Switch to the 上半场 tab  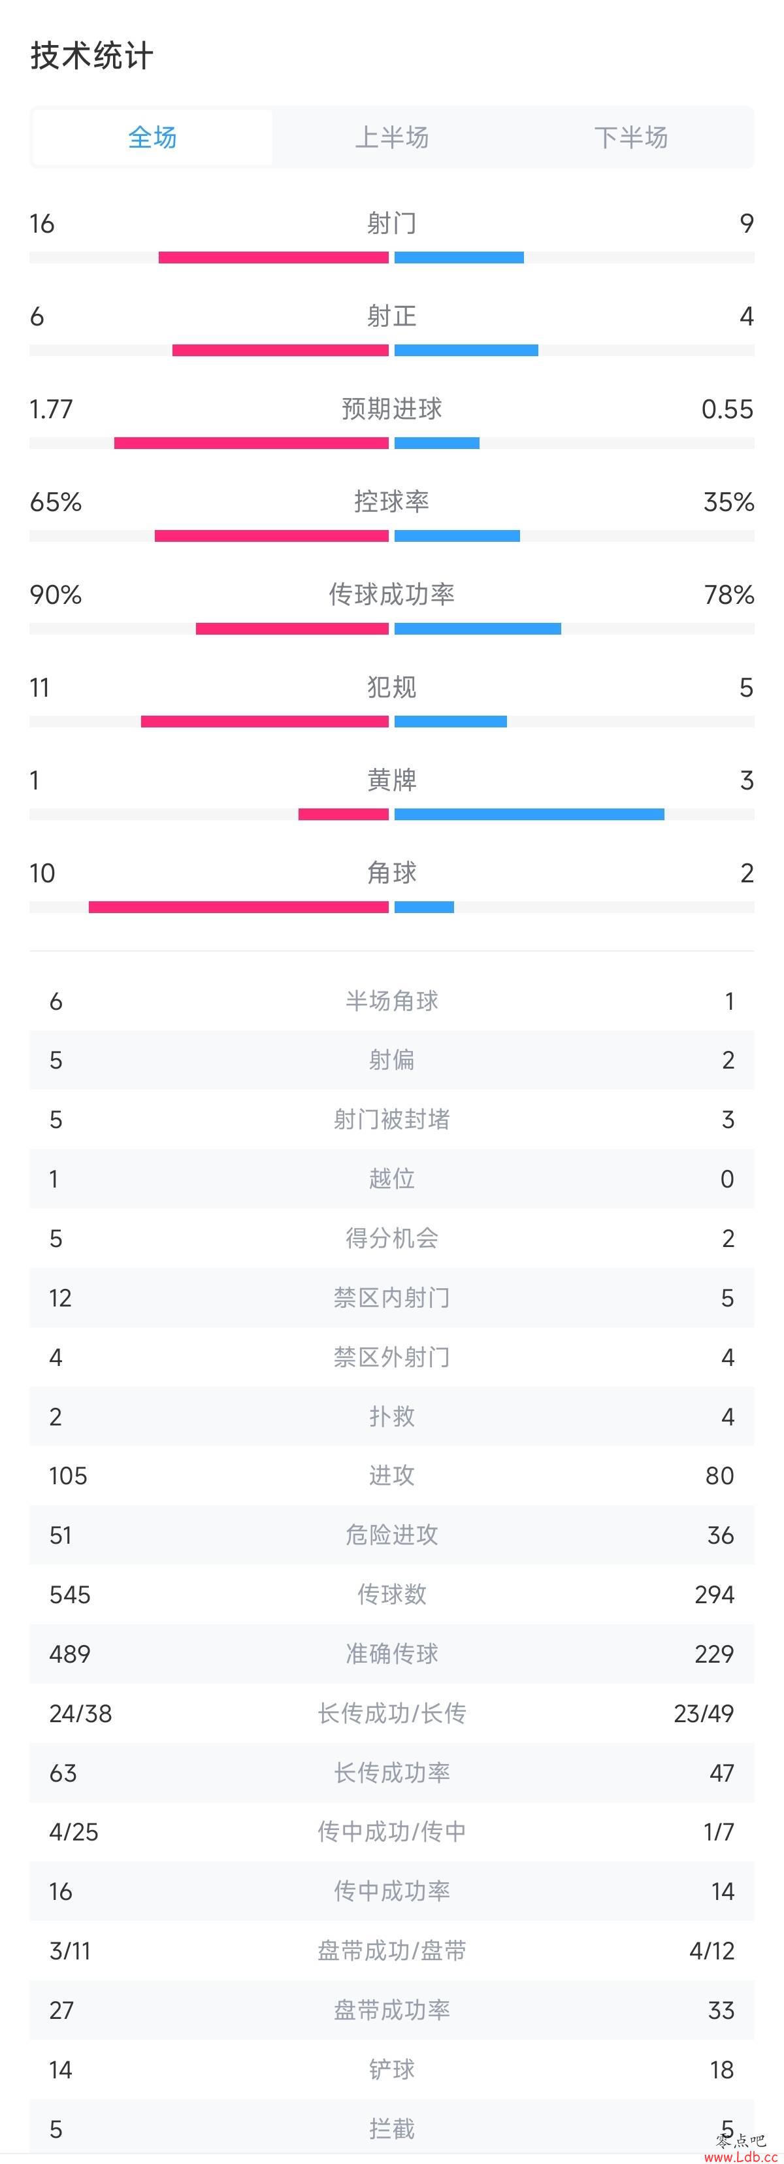click(x=392, y=137)
